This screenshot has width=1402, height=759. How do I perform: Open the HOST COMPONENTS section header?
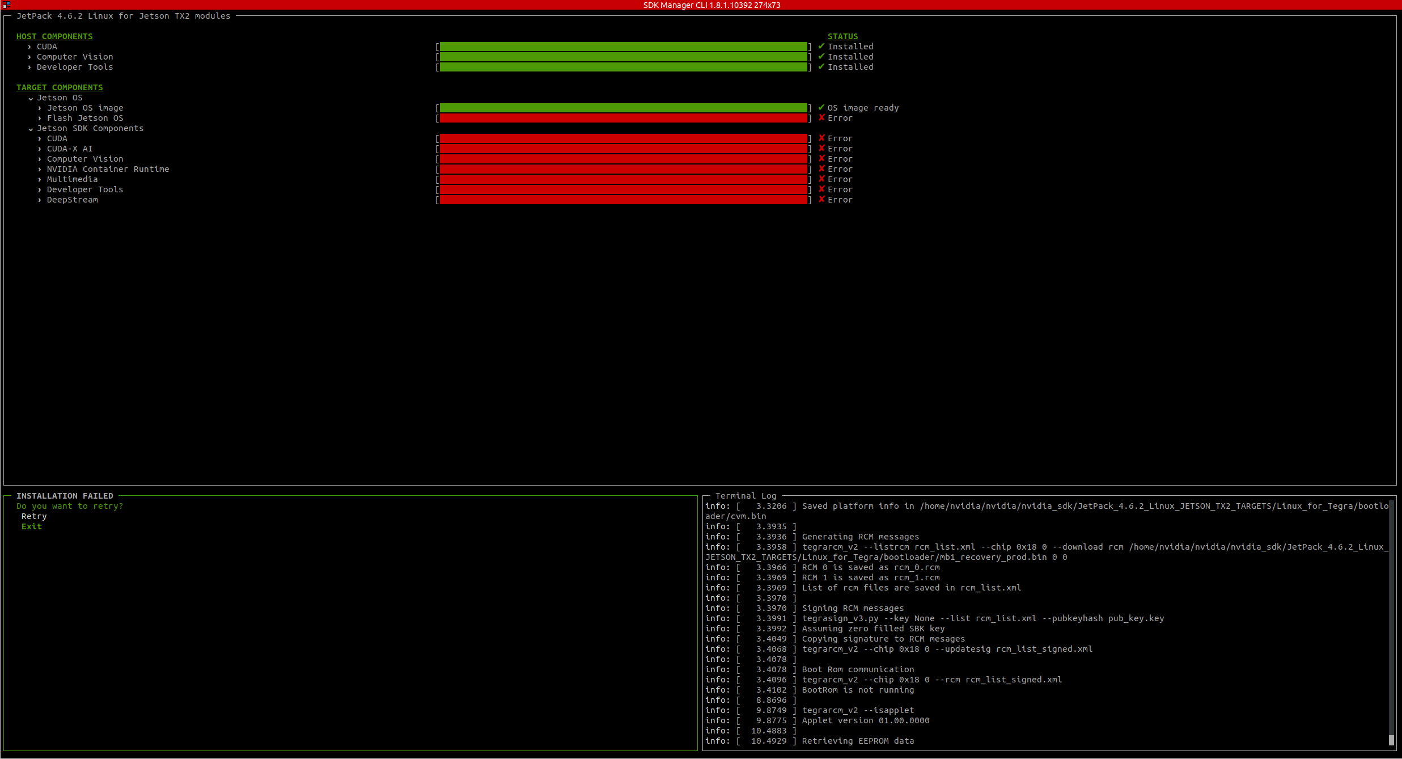pyautogui.click(x=54, y=36)
